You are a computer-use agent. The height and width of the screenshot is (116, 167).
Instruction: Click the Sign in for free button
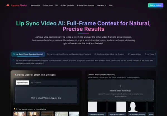156,5
